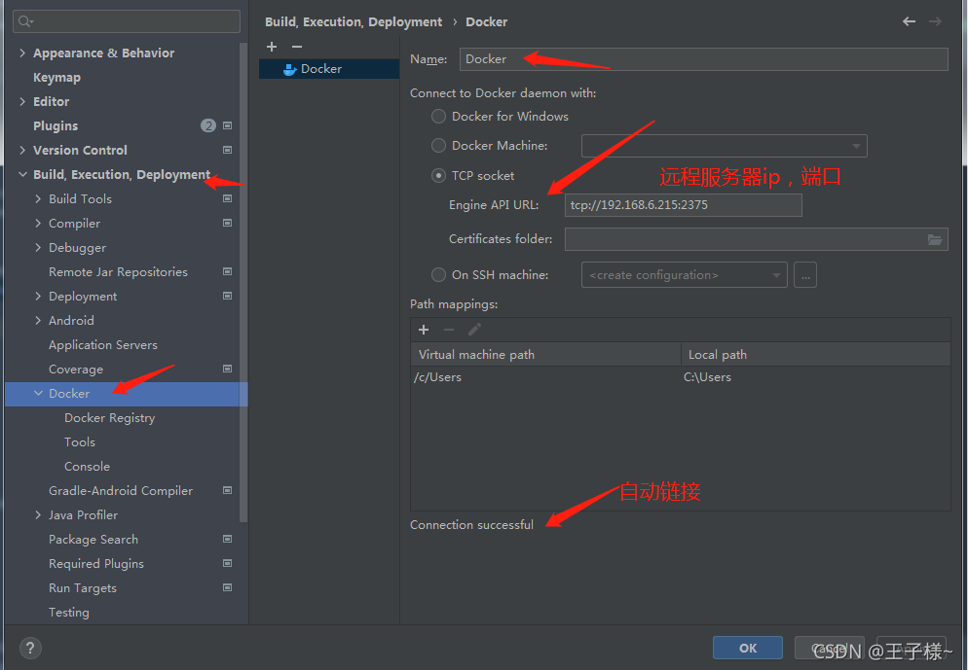Expand Debugger node
Image resolution: width=968 pixels, height=670 pixels.
pos(38,247)
